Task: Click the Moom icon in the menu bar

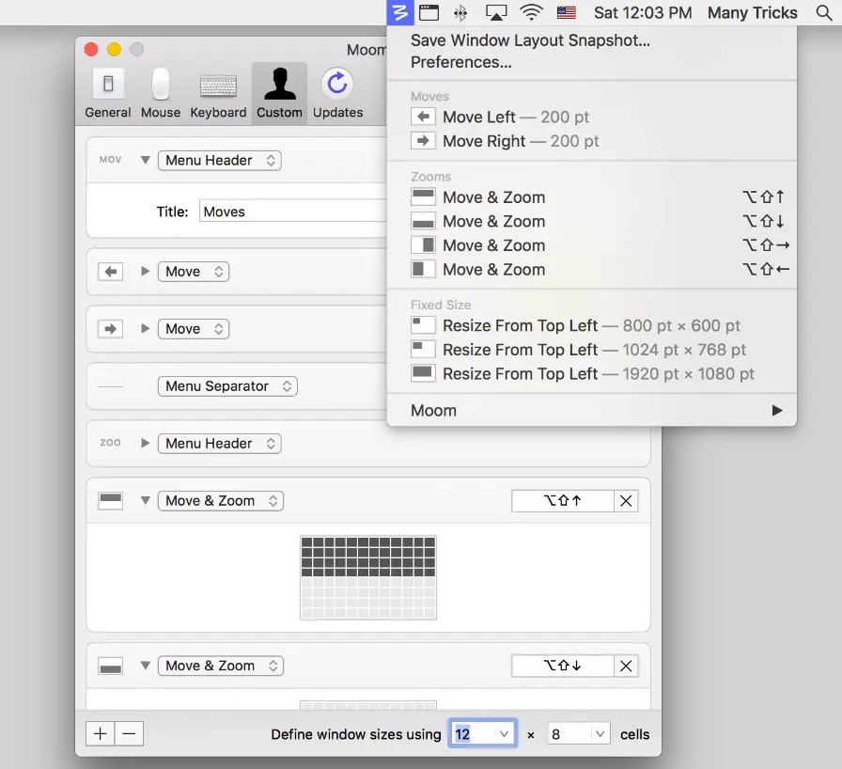Action: pyautogui.click(x=401, y=12)
